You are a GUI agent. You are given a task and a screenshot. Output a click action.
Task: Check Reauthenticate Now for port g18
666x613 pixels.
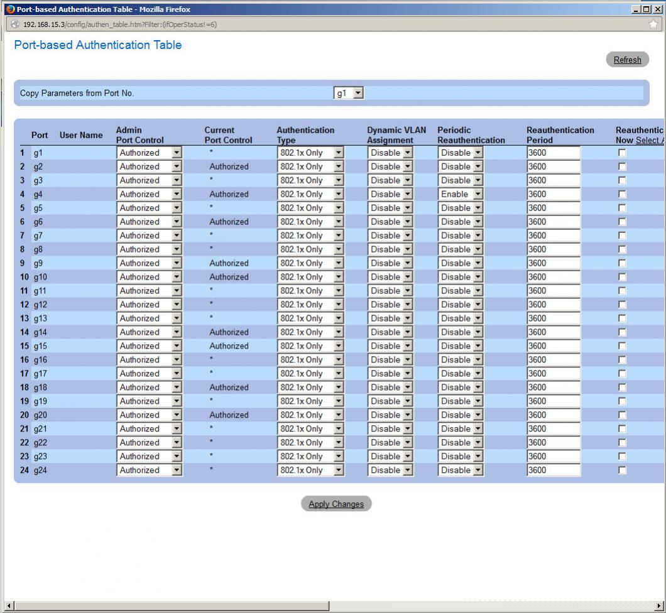pyautogui.click(x=622, y=387)
